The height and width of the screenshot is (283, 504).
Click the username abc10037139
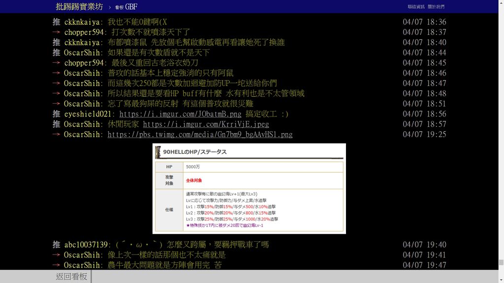click(87, 245)
